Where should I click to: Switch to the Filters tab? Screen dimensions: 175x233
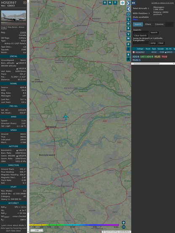pos(148,24)
